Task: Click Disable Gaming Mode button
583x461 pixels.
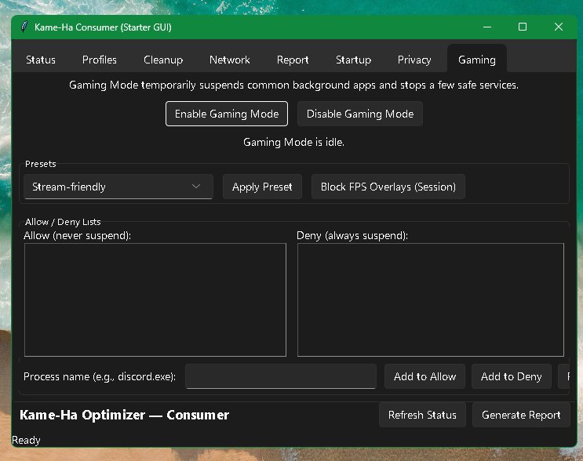Action: click(x=360, y=114)
